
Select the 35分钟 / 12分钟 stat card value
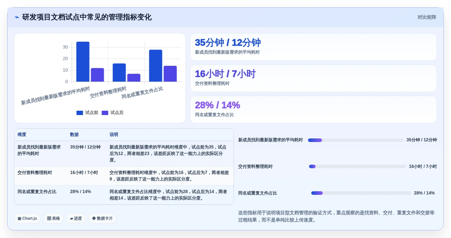click(x=228, y=42)
